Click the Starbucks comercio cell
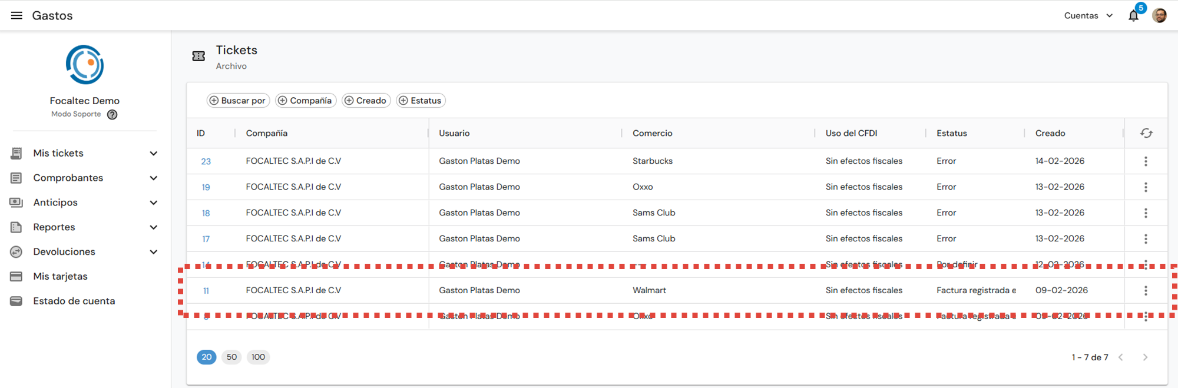 (652, 161)
